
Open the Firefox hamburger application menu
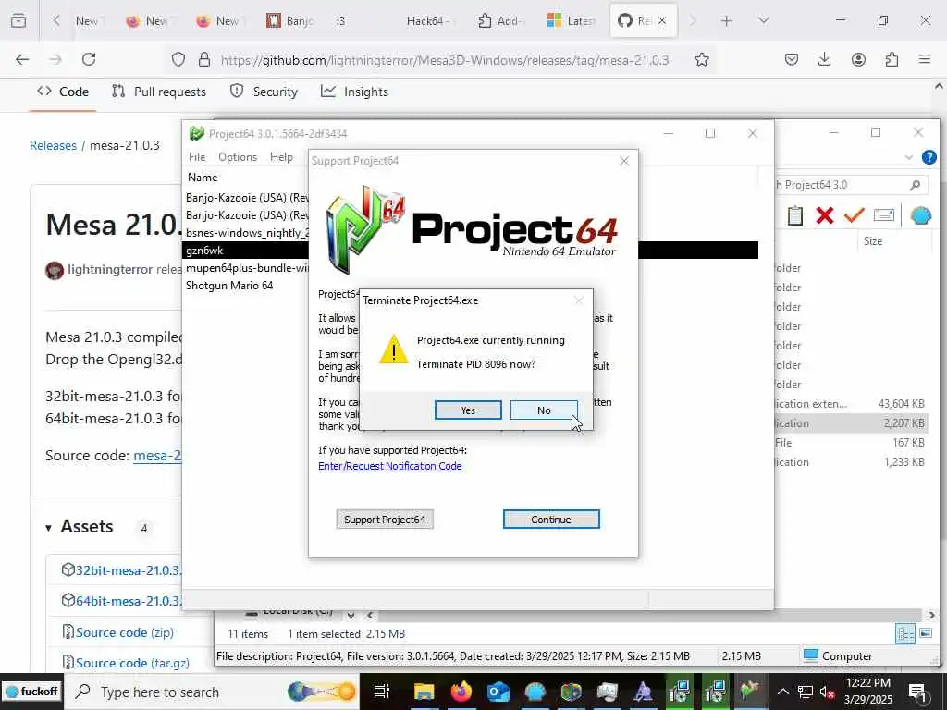click(925, 59)
